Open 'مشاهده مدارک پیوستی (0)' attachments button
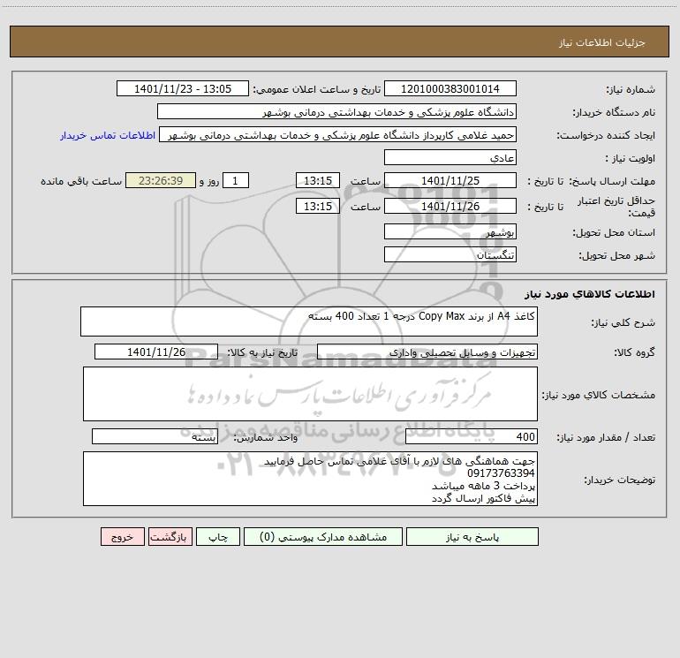The height and width of the screenshot is (658, 680). click(x=323, y=537)
